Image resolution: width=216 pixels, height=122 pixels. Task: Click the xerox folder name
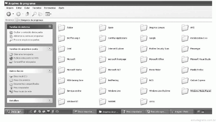click(152, 101)
